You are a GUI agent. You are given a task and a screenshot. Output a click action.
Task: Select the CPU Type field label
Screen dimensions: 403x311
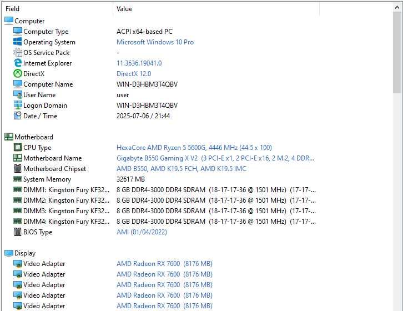[x=37, y=147]
